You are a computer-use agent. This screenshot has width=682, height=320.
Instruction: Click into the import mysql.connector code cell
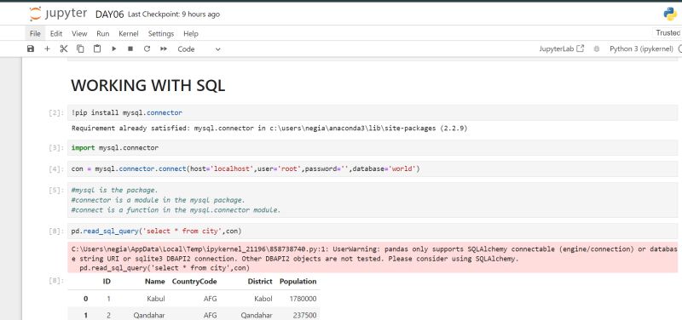373,147
